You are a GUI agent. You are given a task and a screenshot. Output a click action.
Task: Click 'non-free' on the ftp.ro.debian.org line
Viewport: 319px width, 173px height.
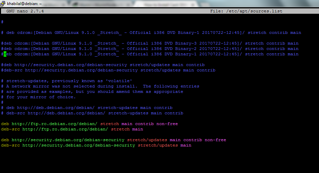(167, 124)
